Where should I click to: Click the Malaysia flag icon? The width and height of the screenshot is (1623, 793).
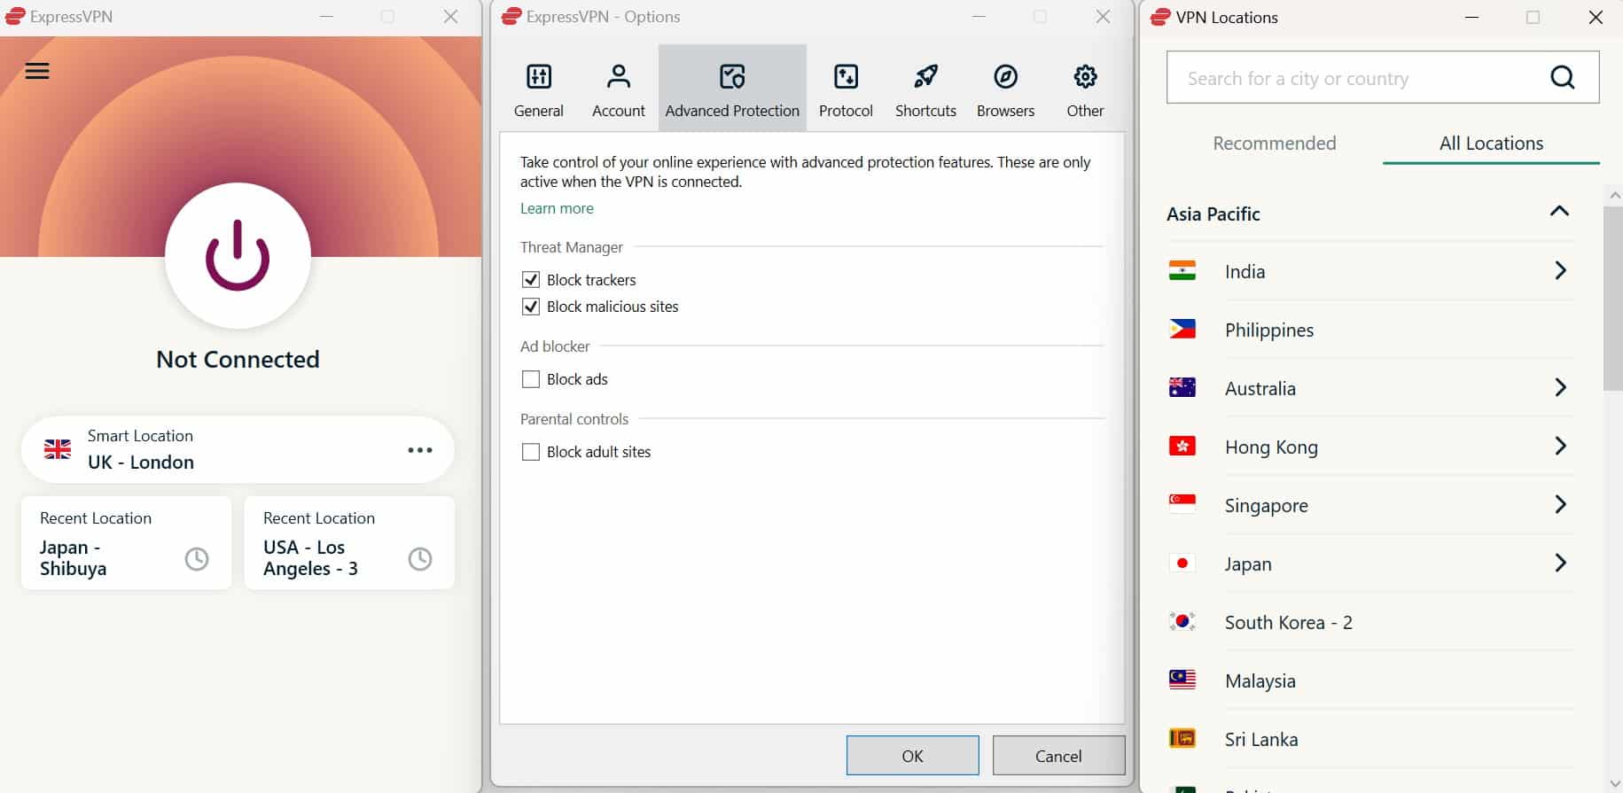(1182, 680)
